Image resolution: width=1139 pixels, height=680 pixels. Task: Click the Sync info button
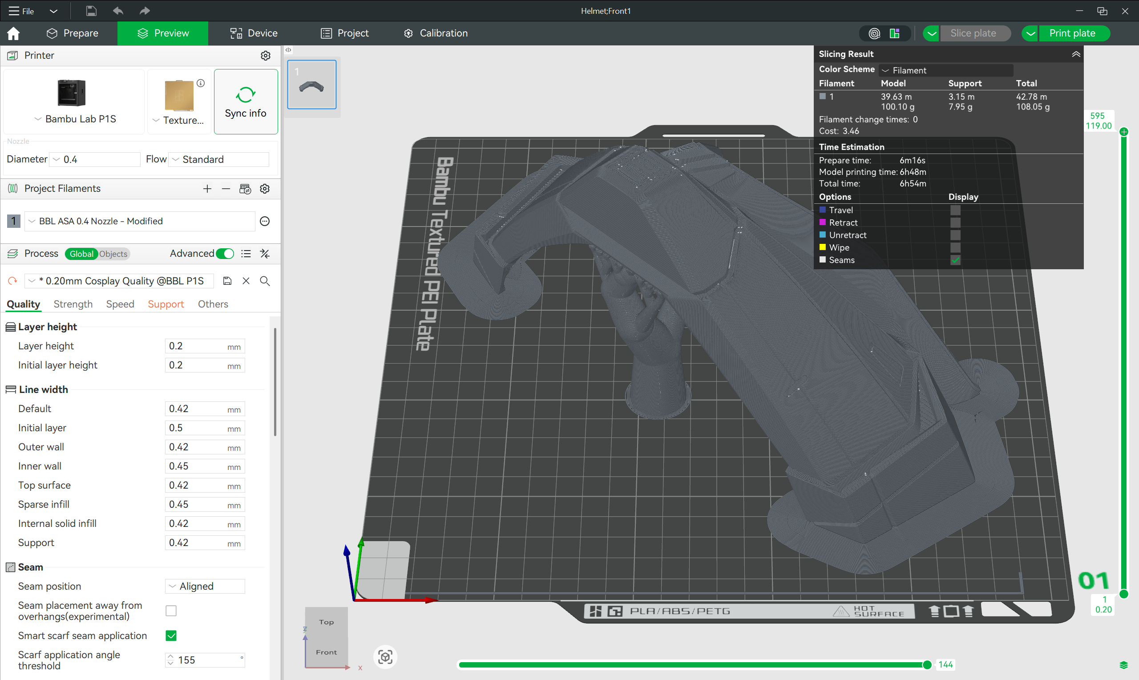point(246,101)
